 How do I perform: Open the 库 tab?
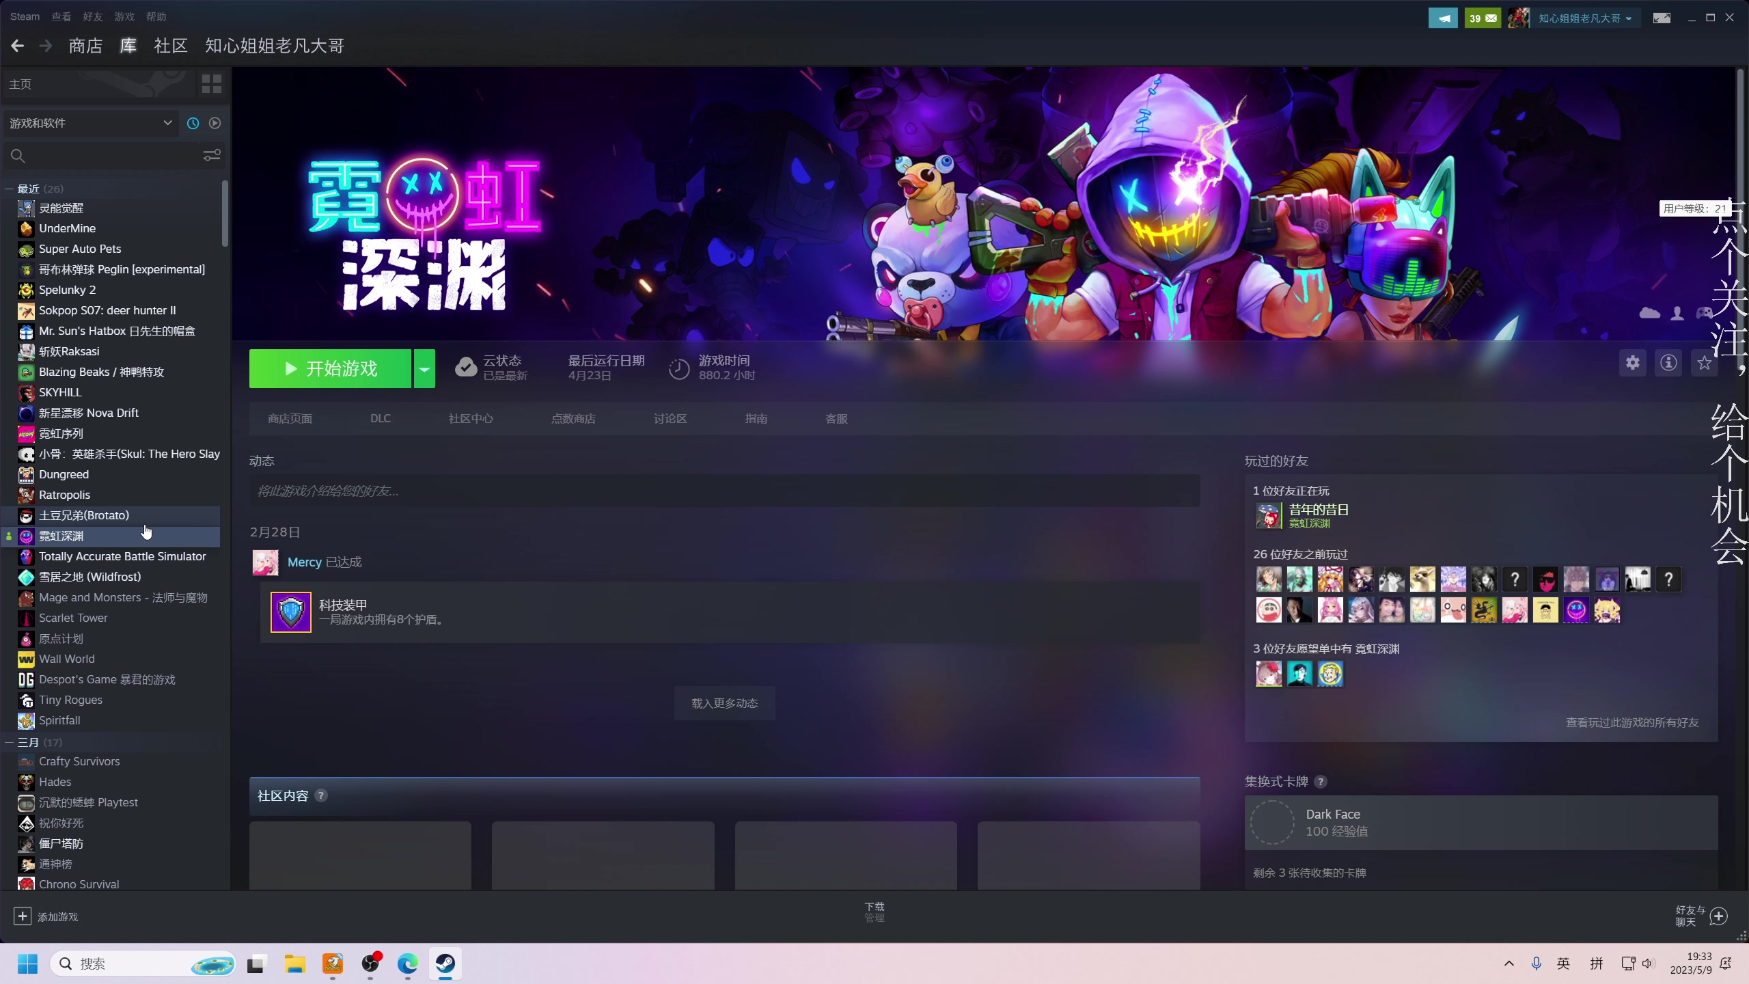(x=128, y=46)
